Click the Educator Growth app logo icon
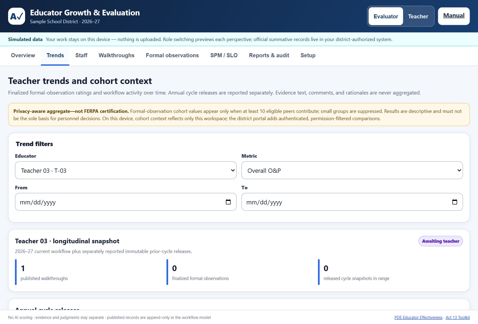The height and width of the screenshot is (324, 478). point(17,16)
